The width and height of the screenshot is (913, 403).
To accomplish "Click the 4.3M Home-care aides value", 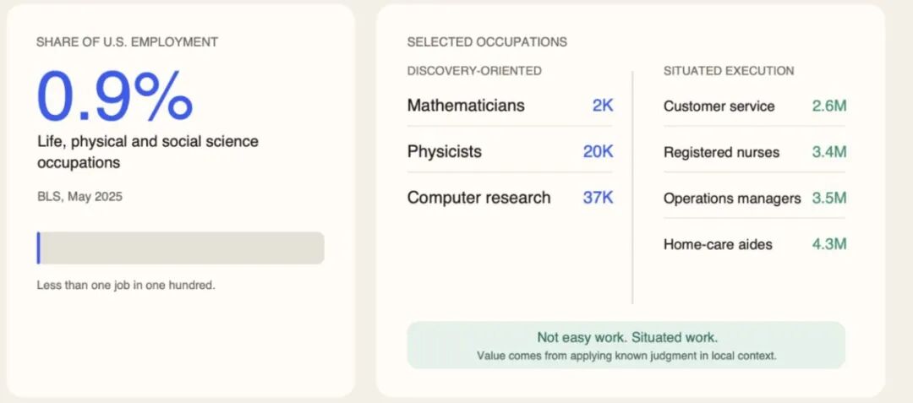I will [x=829, y=243].
